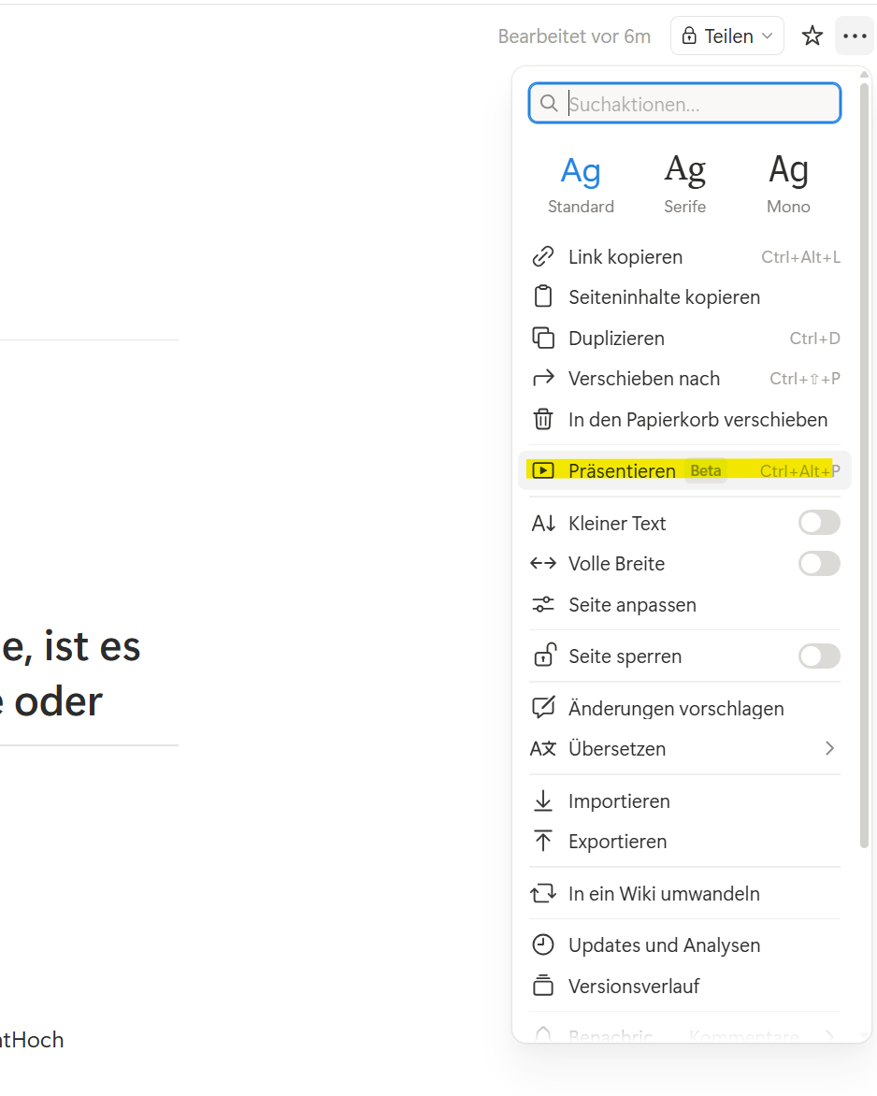
Task: Click the play icon next to Präsentieren
Action: [544, 470]
